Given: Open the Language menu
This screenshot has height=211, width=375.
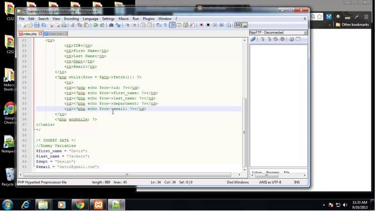Looking at the screenshot, I should pyautogui.click(x=90, y=19).
